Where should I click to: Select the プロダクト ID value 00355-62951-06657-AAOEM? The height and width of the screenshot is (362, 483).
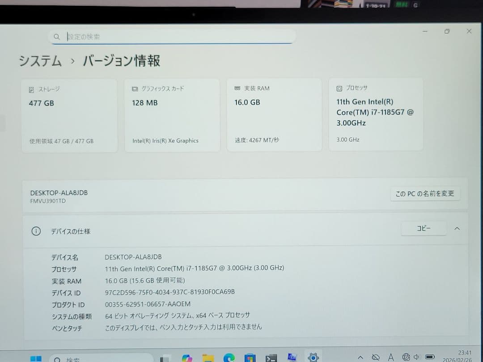(x=148, y=304)
